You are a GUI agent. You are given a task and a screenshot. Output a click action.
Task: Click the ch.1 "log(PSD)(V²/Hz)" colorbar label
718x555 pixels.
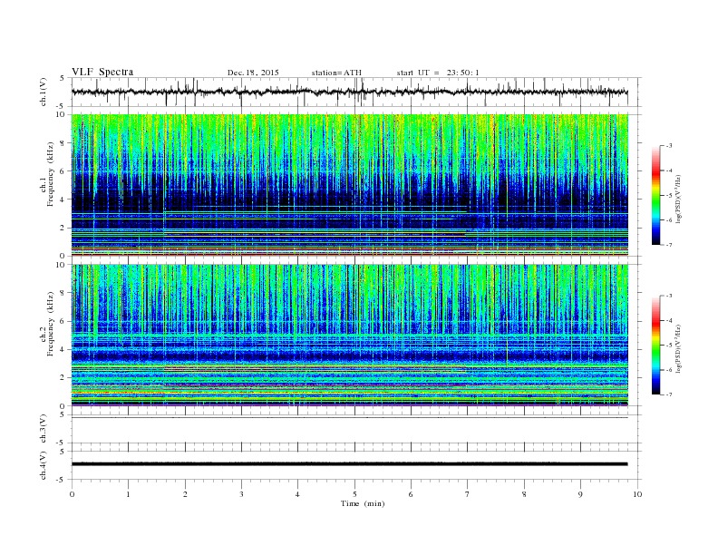coord(678,199)
